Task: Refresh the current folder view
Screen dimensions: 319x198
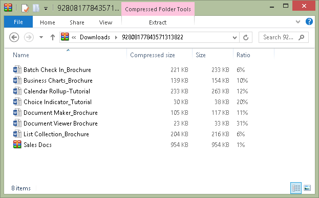Action: (x=246, y=37)
